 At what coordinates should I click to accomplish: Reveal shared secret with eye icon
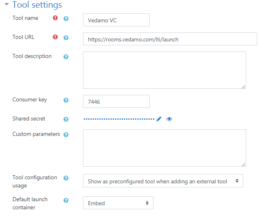169,119
